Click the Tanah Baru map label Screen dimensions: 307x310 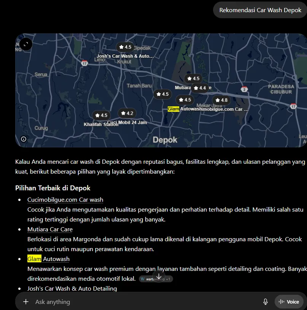pyautogui.click(x=139, y=86)
